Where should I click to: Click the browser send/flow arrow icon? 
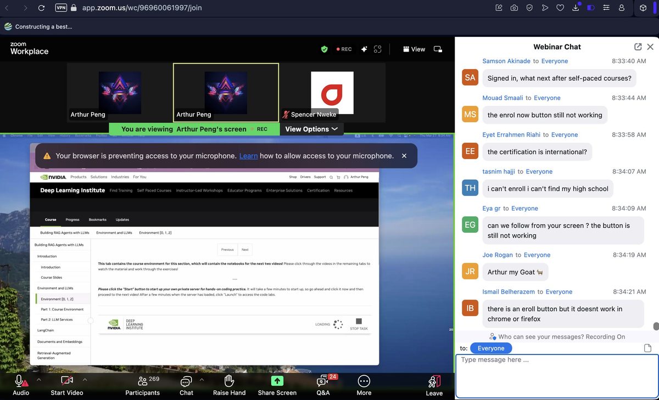pos(545,8)
